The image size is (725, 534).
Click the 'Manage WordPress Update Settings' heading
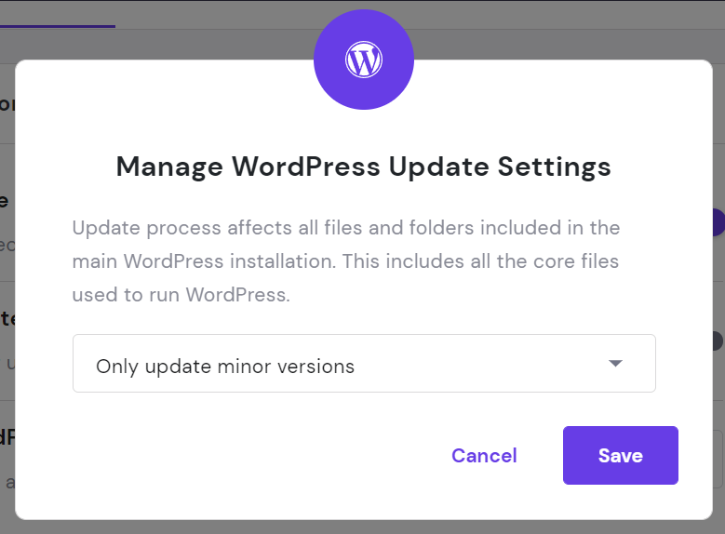(x=364, y=167)
